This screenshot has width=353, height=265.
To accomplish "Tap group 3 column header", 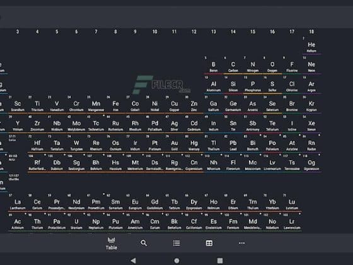I will pyautogui.click(x=18, y=32).
